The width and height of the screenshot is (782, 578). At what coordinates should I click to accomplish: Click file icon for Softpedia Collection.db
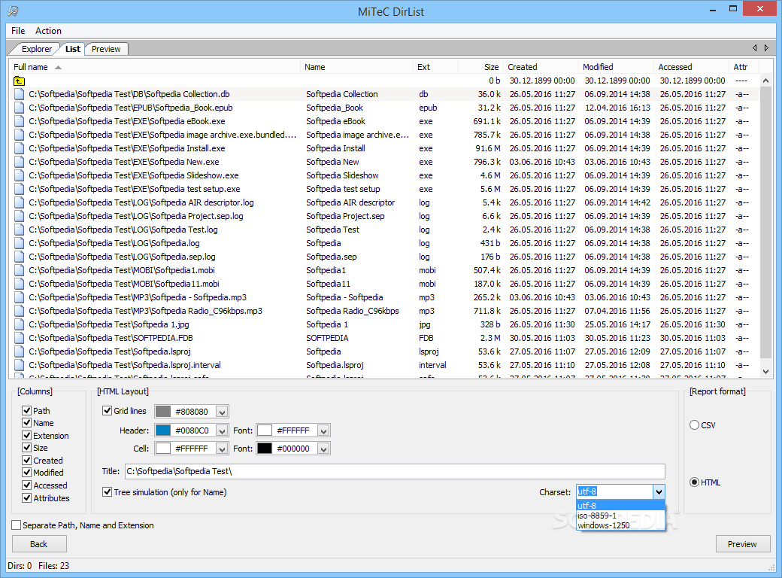(x=19, y=94)
